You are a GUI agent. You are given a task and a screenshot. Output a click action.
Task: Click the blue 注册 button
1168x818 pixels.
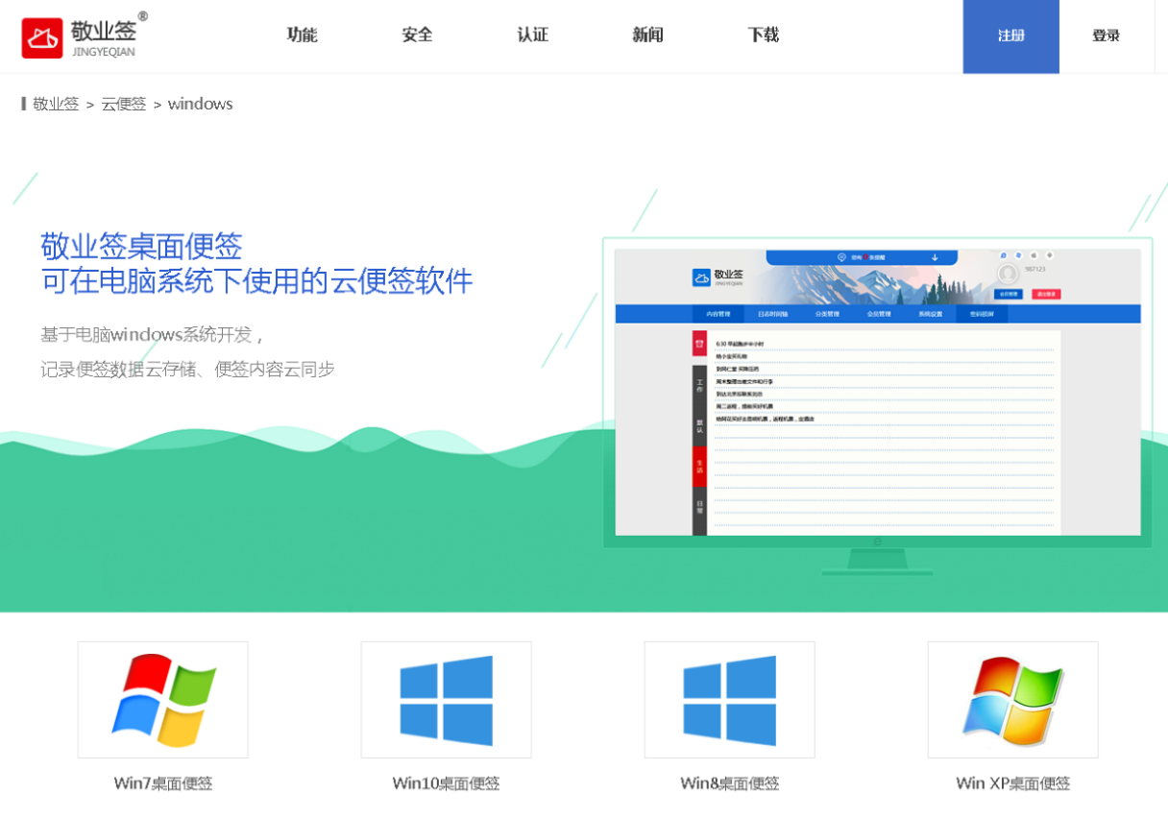tap(1010, 36)
